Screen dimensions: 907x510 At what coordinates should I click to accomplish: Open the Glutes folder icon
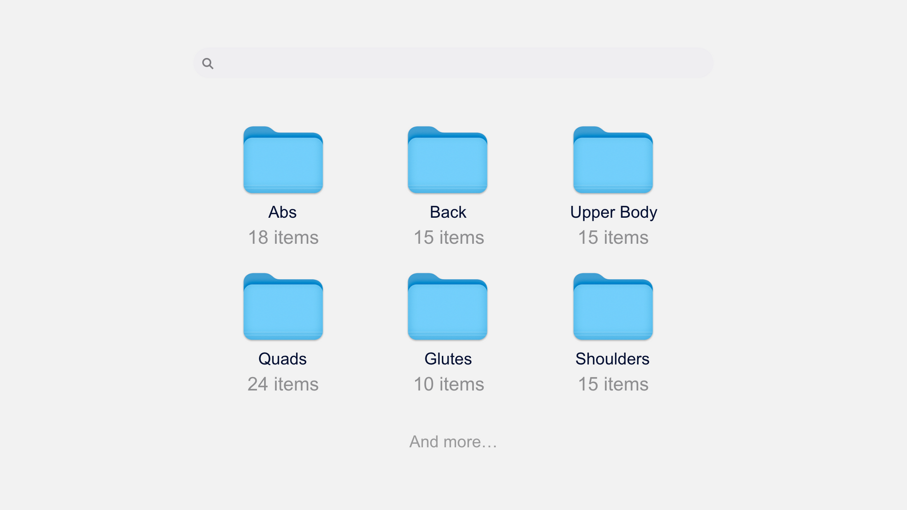point(447,307)
